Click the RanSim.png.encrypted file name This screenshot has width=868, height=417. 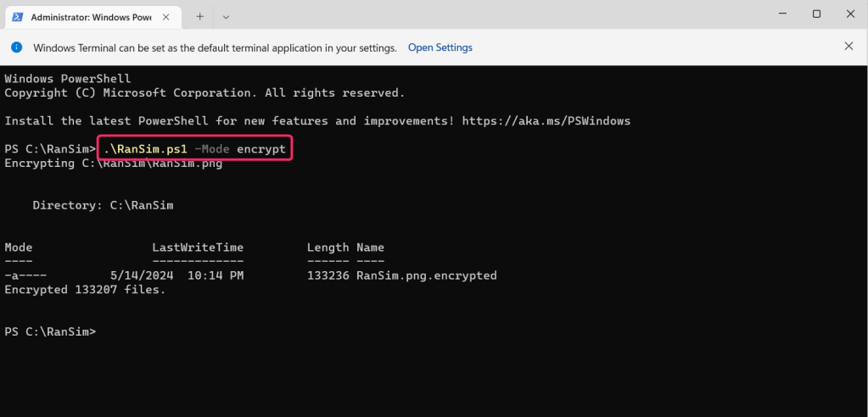pos(426,275)
